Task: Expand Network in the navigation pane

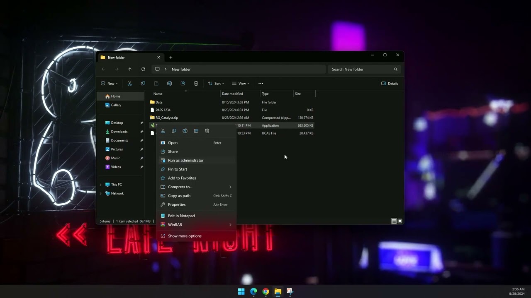Action: (100, 193)
